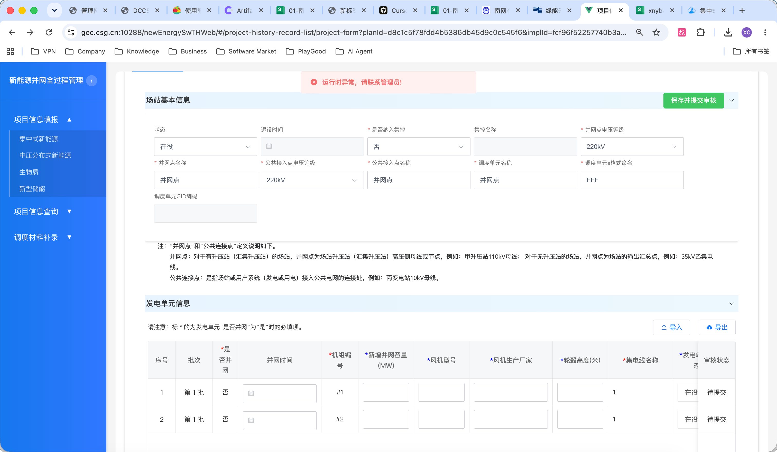The image size is (777, 452).
Task: Open the 所有书签 folder
Action: [x=751, y=51]
